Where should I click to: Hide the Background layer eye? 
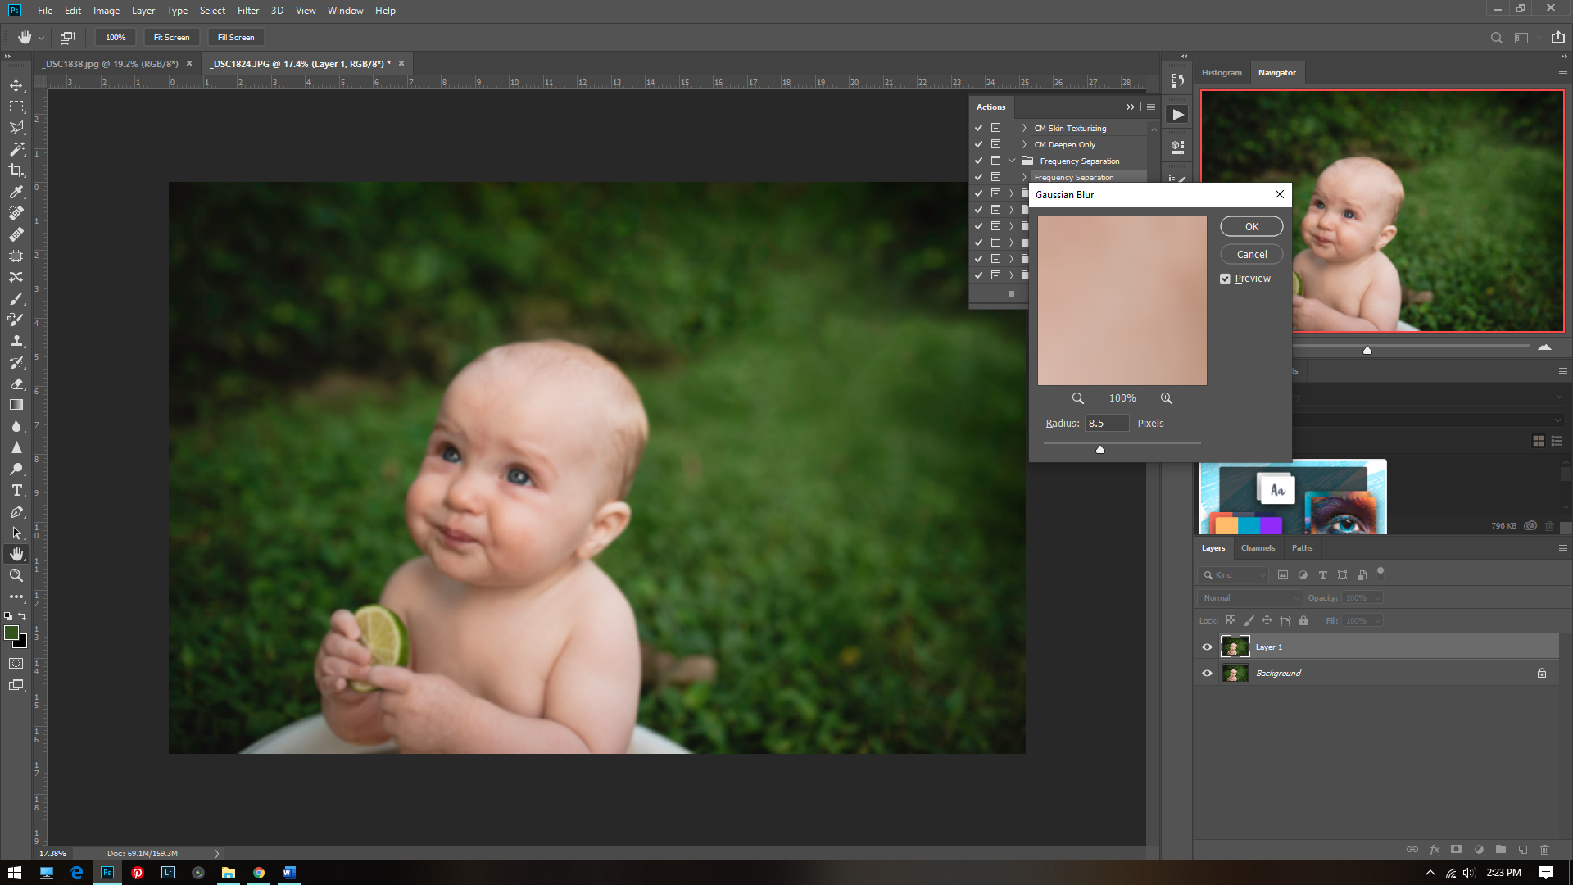(1207, 673)
